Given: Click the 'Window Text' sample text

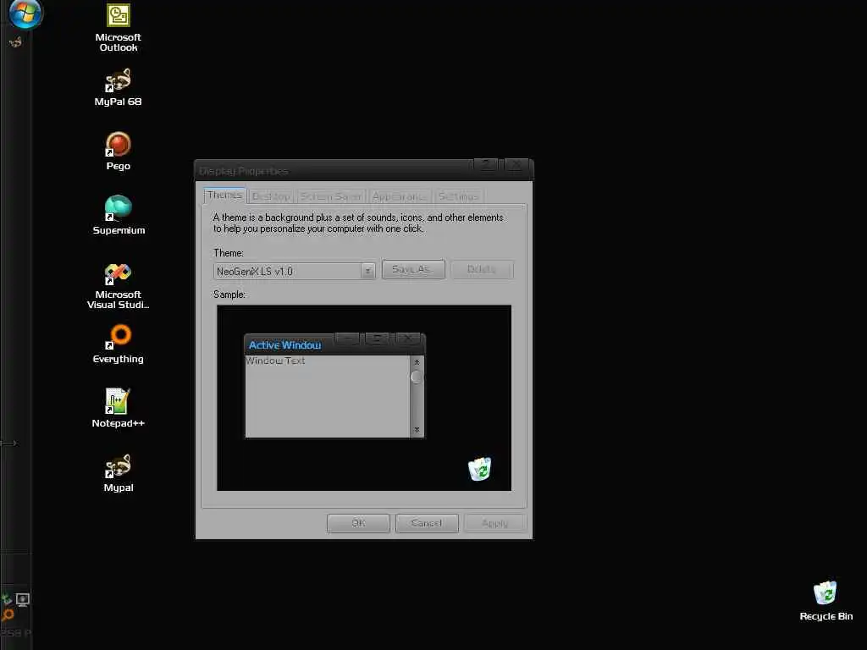Looking at the screenshot, I should coord(275,361).
